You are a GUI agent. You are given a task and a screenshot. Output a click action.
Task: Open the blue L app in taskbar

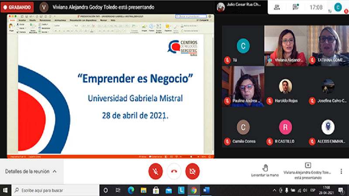click(181, 190)
